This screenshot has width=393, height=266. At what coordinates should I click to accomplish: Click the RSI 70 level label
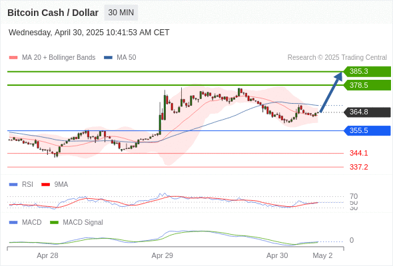point(354,196)
